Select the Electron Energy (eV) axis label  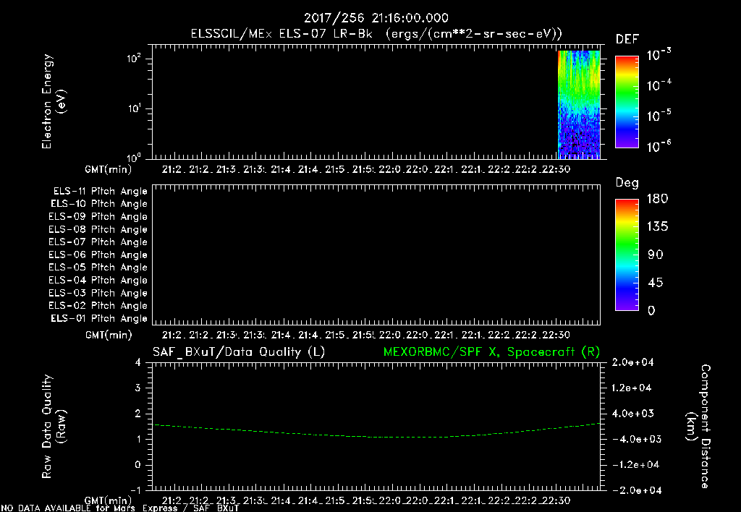[x=54, y=101]
